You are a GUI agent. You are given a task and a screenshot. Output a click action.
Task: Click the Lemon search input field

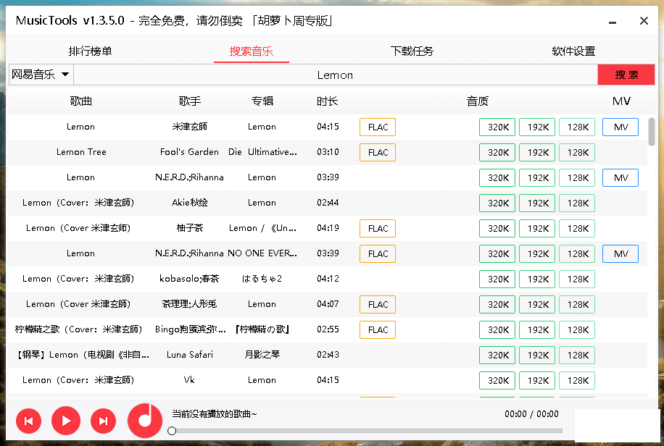pyautogui.click(x=335, y=75)
